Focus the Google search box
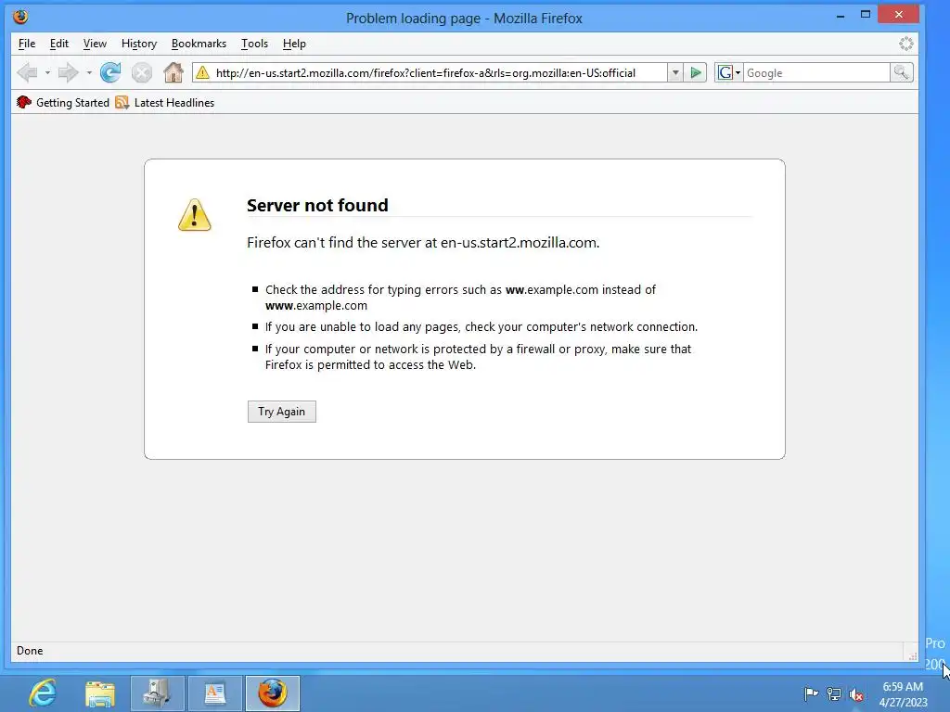 [816, 72]
